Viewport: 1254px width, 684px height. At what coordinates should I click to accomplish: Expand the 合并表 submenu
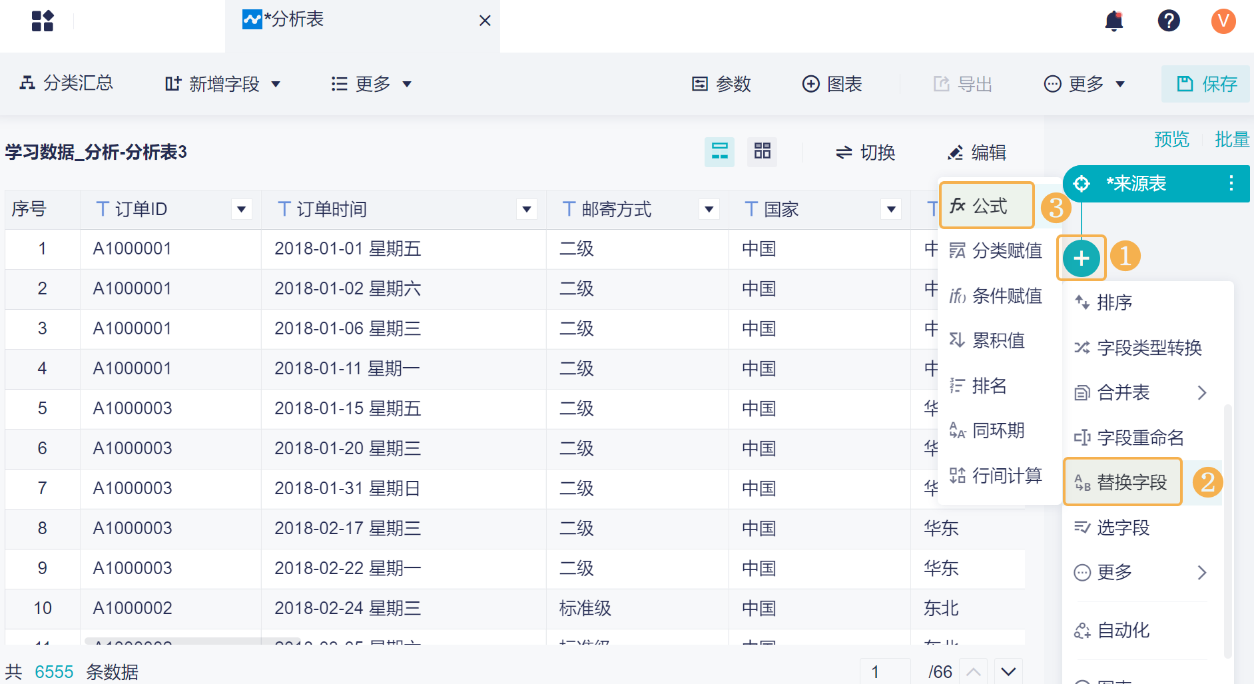coord(1142,392)
